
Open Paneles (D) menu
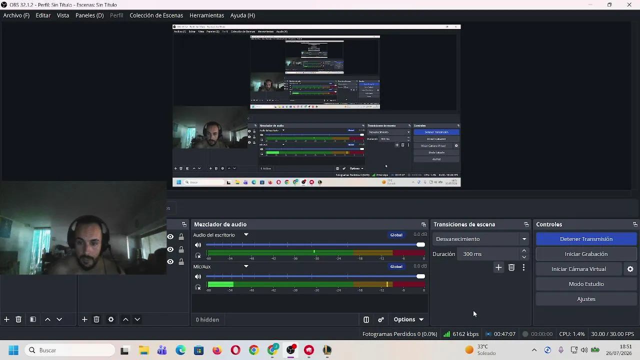coord(89,15)
